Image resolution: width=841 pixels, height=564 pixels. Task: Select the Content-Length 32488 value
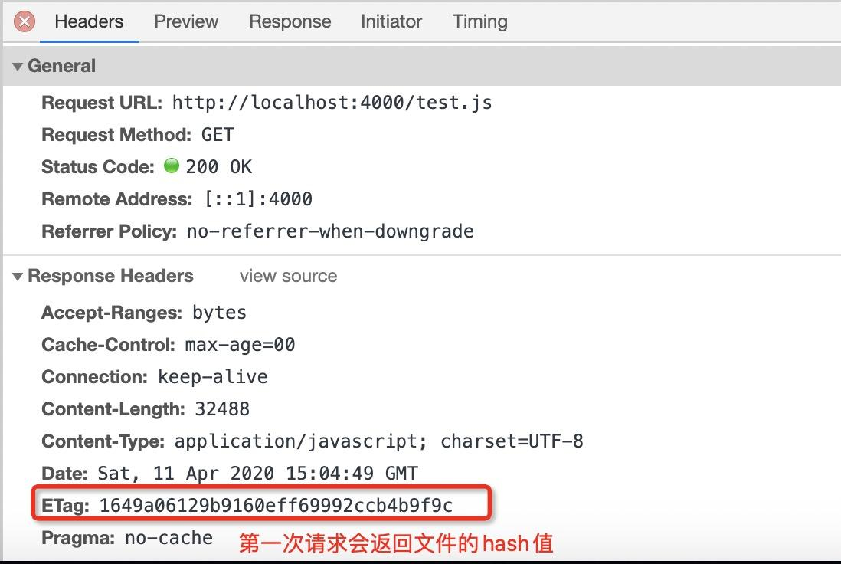[222, 409]
